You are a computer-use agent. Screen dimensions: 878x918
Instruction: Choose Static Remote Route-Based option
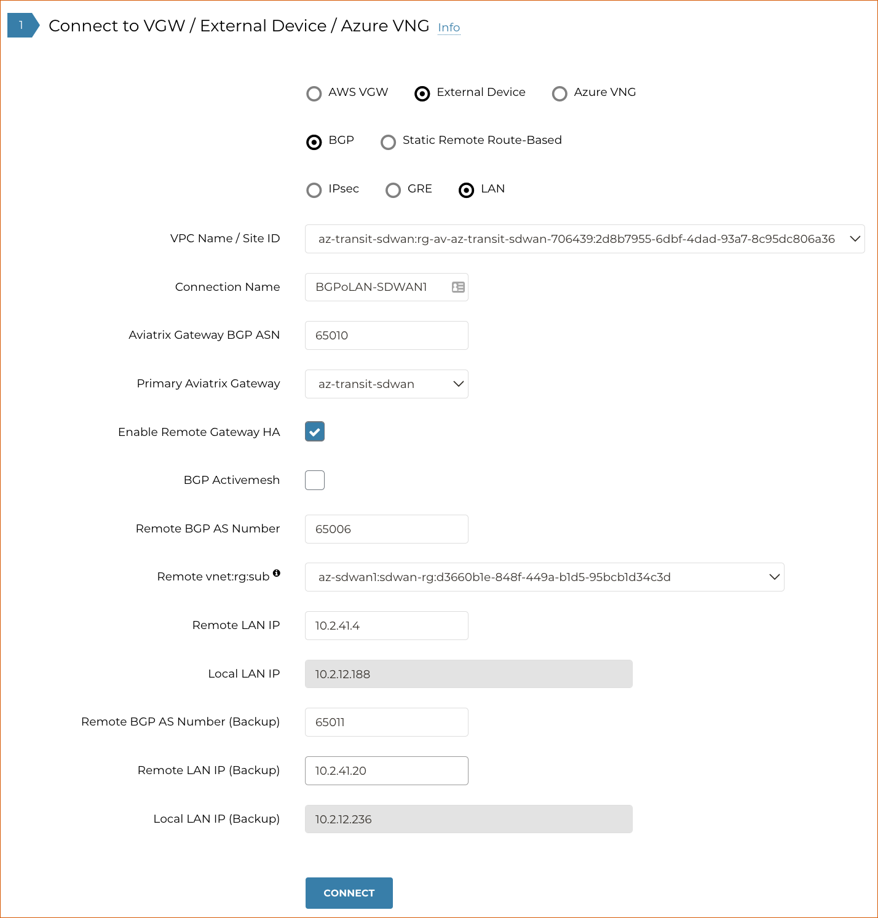coord(388,142)
